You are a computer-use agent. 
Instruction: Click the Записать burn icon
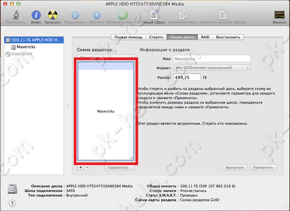[x=53, y=15]
